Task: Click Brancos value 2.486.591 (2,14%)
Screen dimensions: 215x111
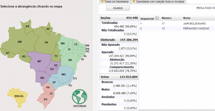Action: click(x=125, y=86)
